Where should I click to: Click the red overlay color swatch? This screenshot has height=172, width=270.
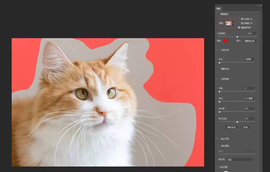(x=226, y=41)
